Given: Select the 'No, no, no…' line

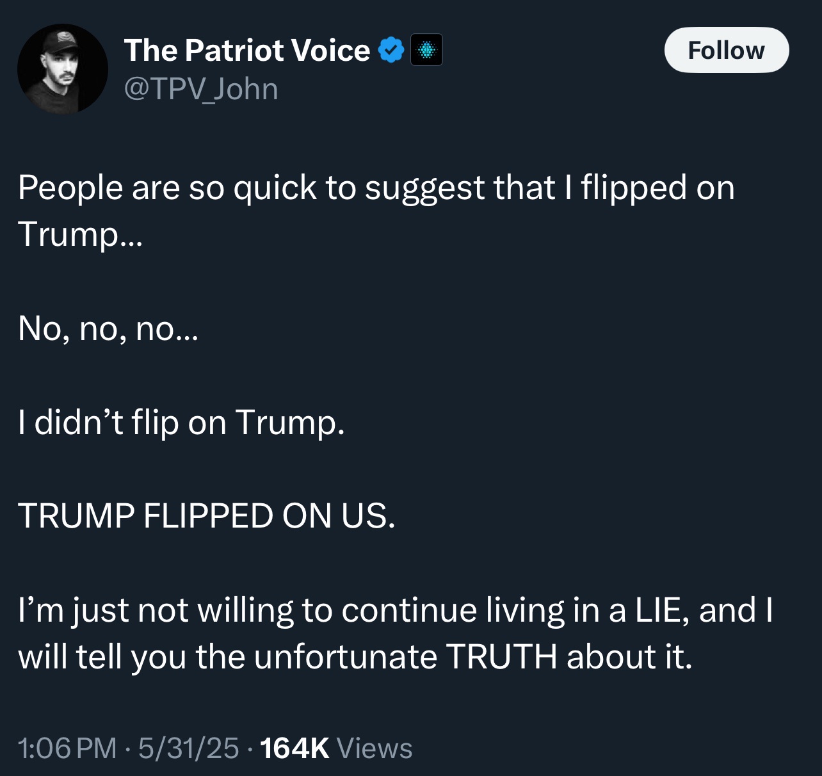Looking at the screenshot, I should (x=108, y=328).
